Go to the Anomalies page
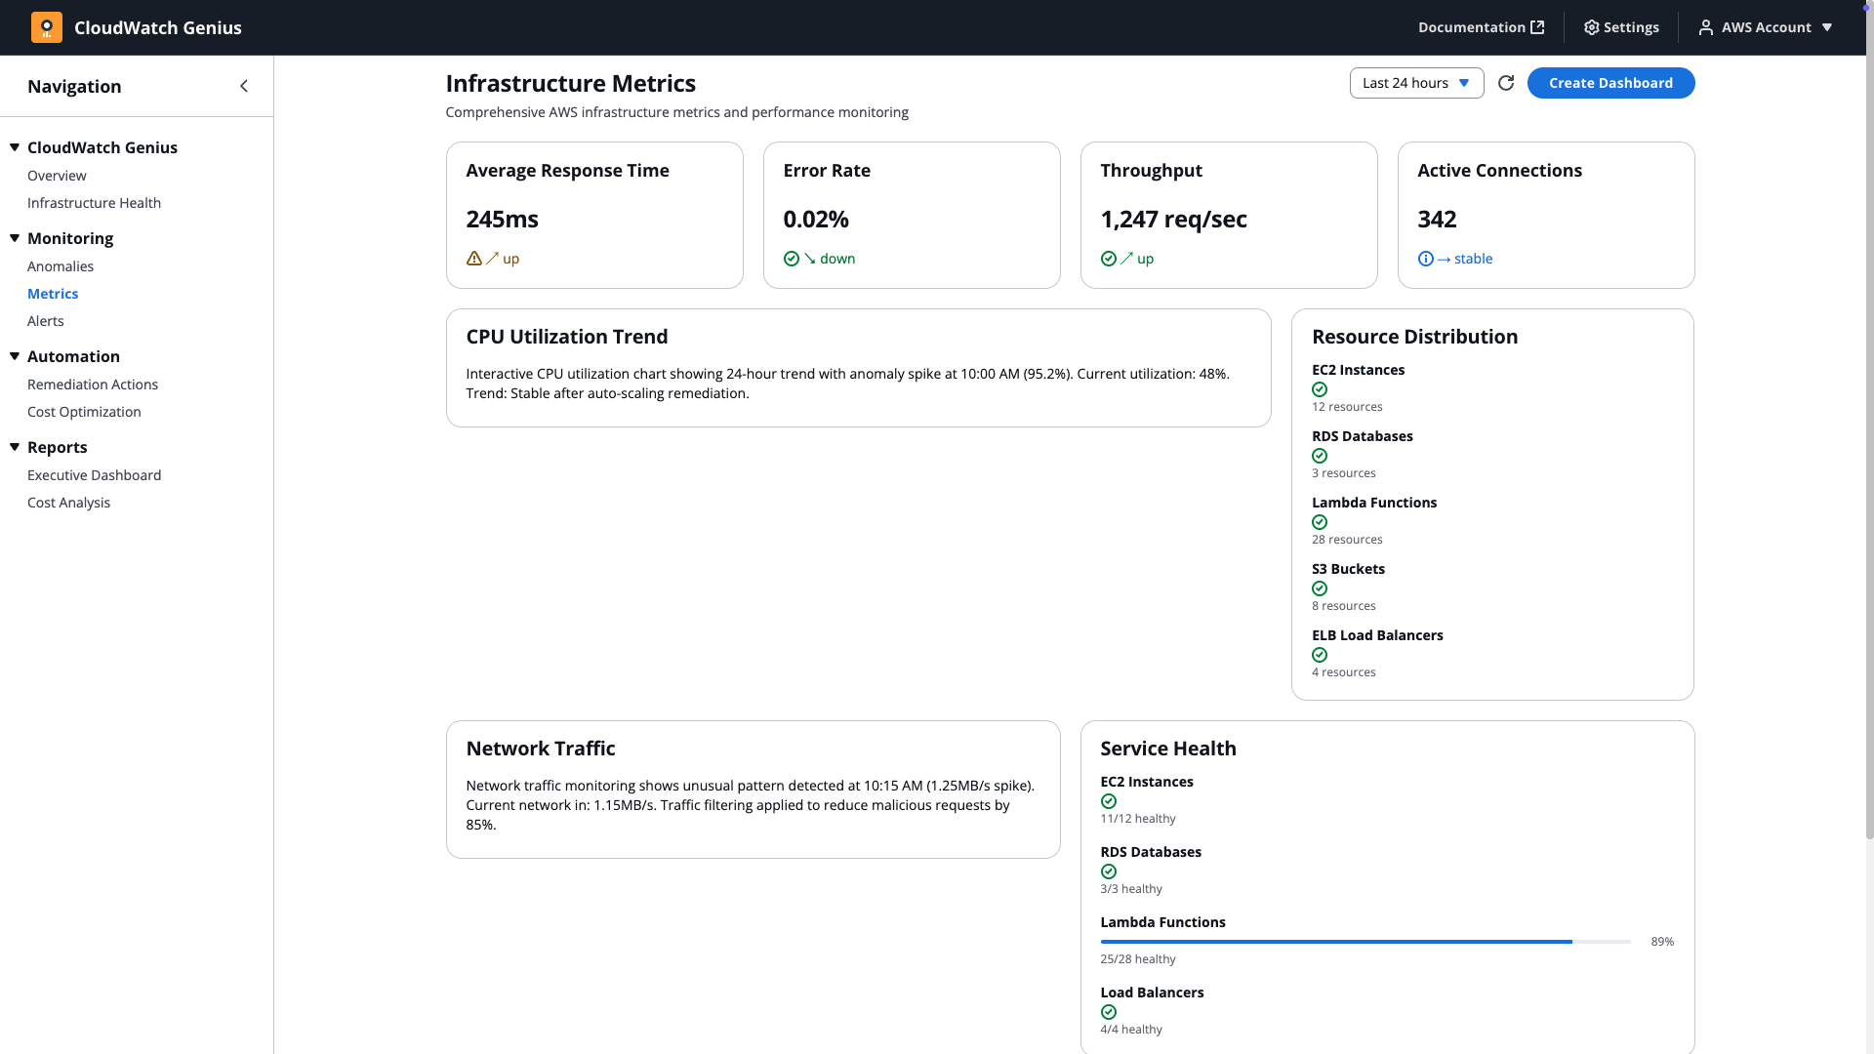 (61, 266)
